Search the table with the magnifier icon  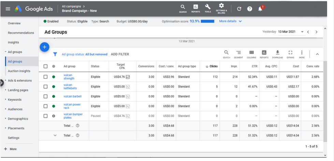(227, 54)
